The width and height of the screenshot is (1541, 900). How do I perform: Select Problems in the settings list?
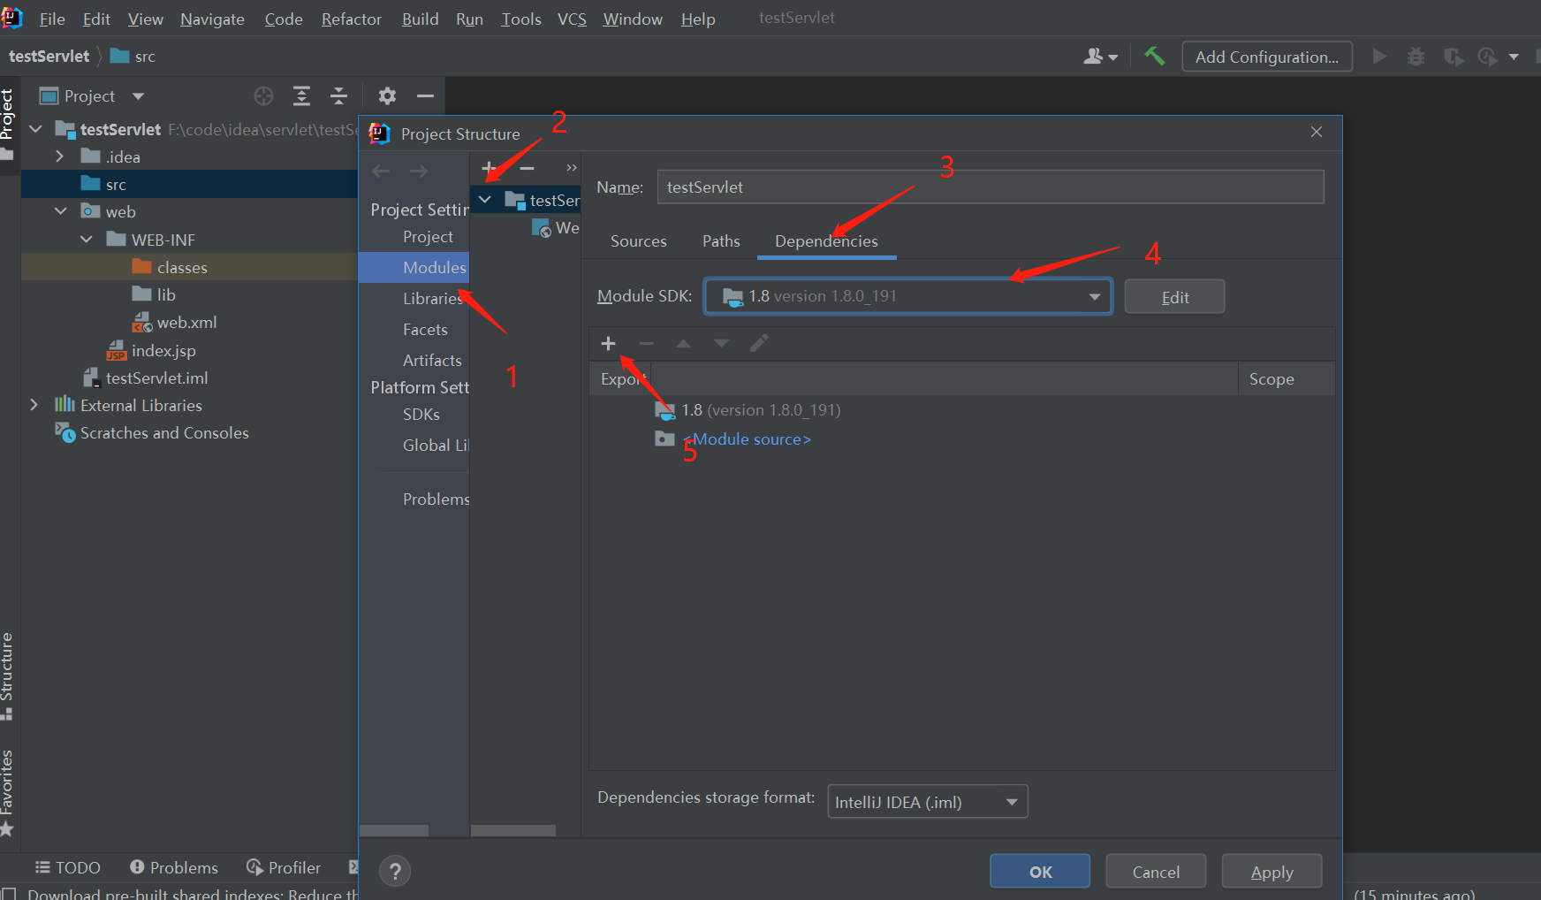[x=436, y=500]
